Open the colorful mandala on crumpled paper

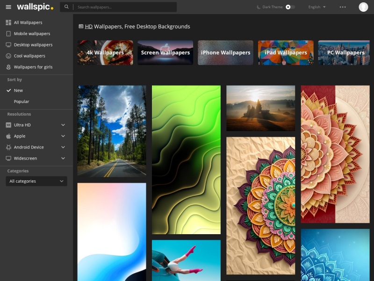tap(261, 206)
